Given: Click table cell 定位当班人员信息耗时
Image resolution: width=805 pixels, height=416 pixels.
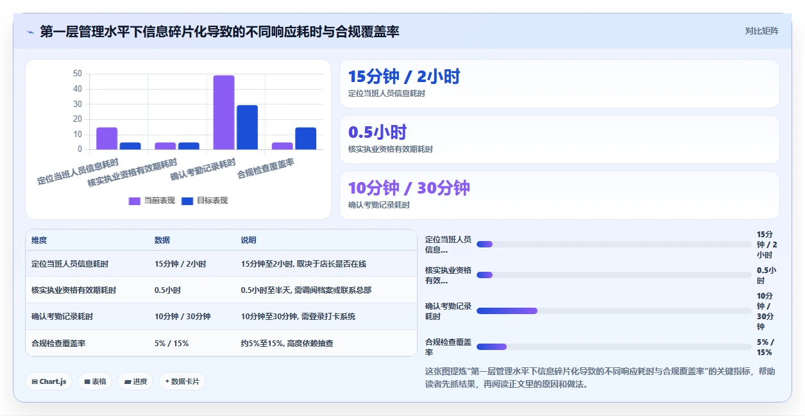Looking at the screenshot, I should [70, 264].
